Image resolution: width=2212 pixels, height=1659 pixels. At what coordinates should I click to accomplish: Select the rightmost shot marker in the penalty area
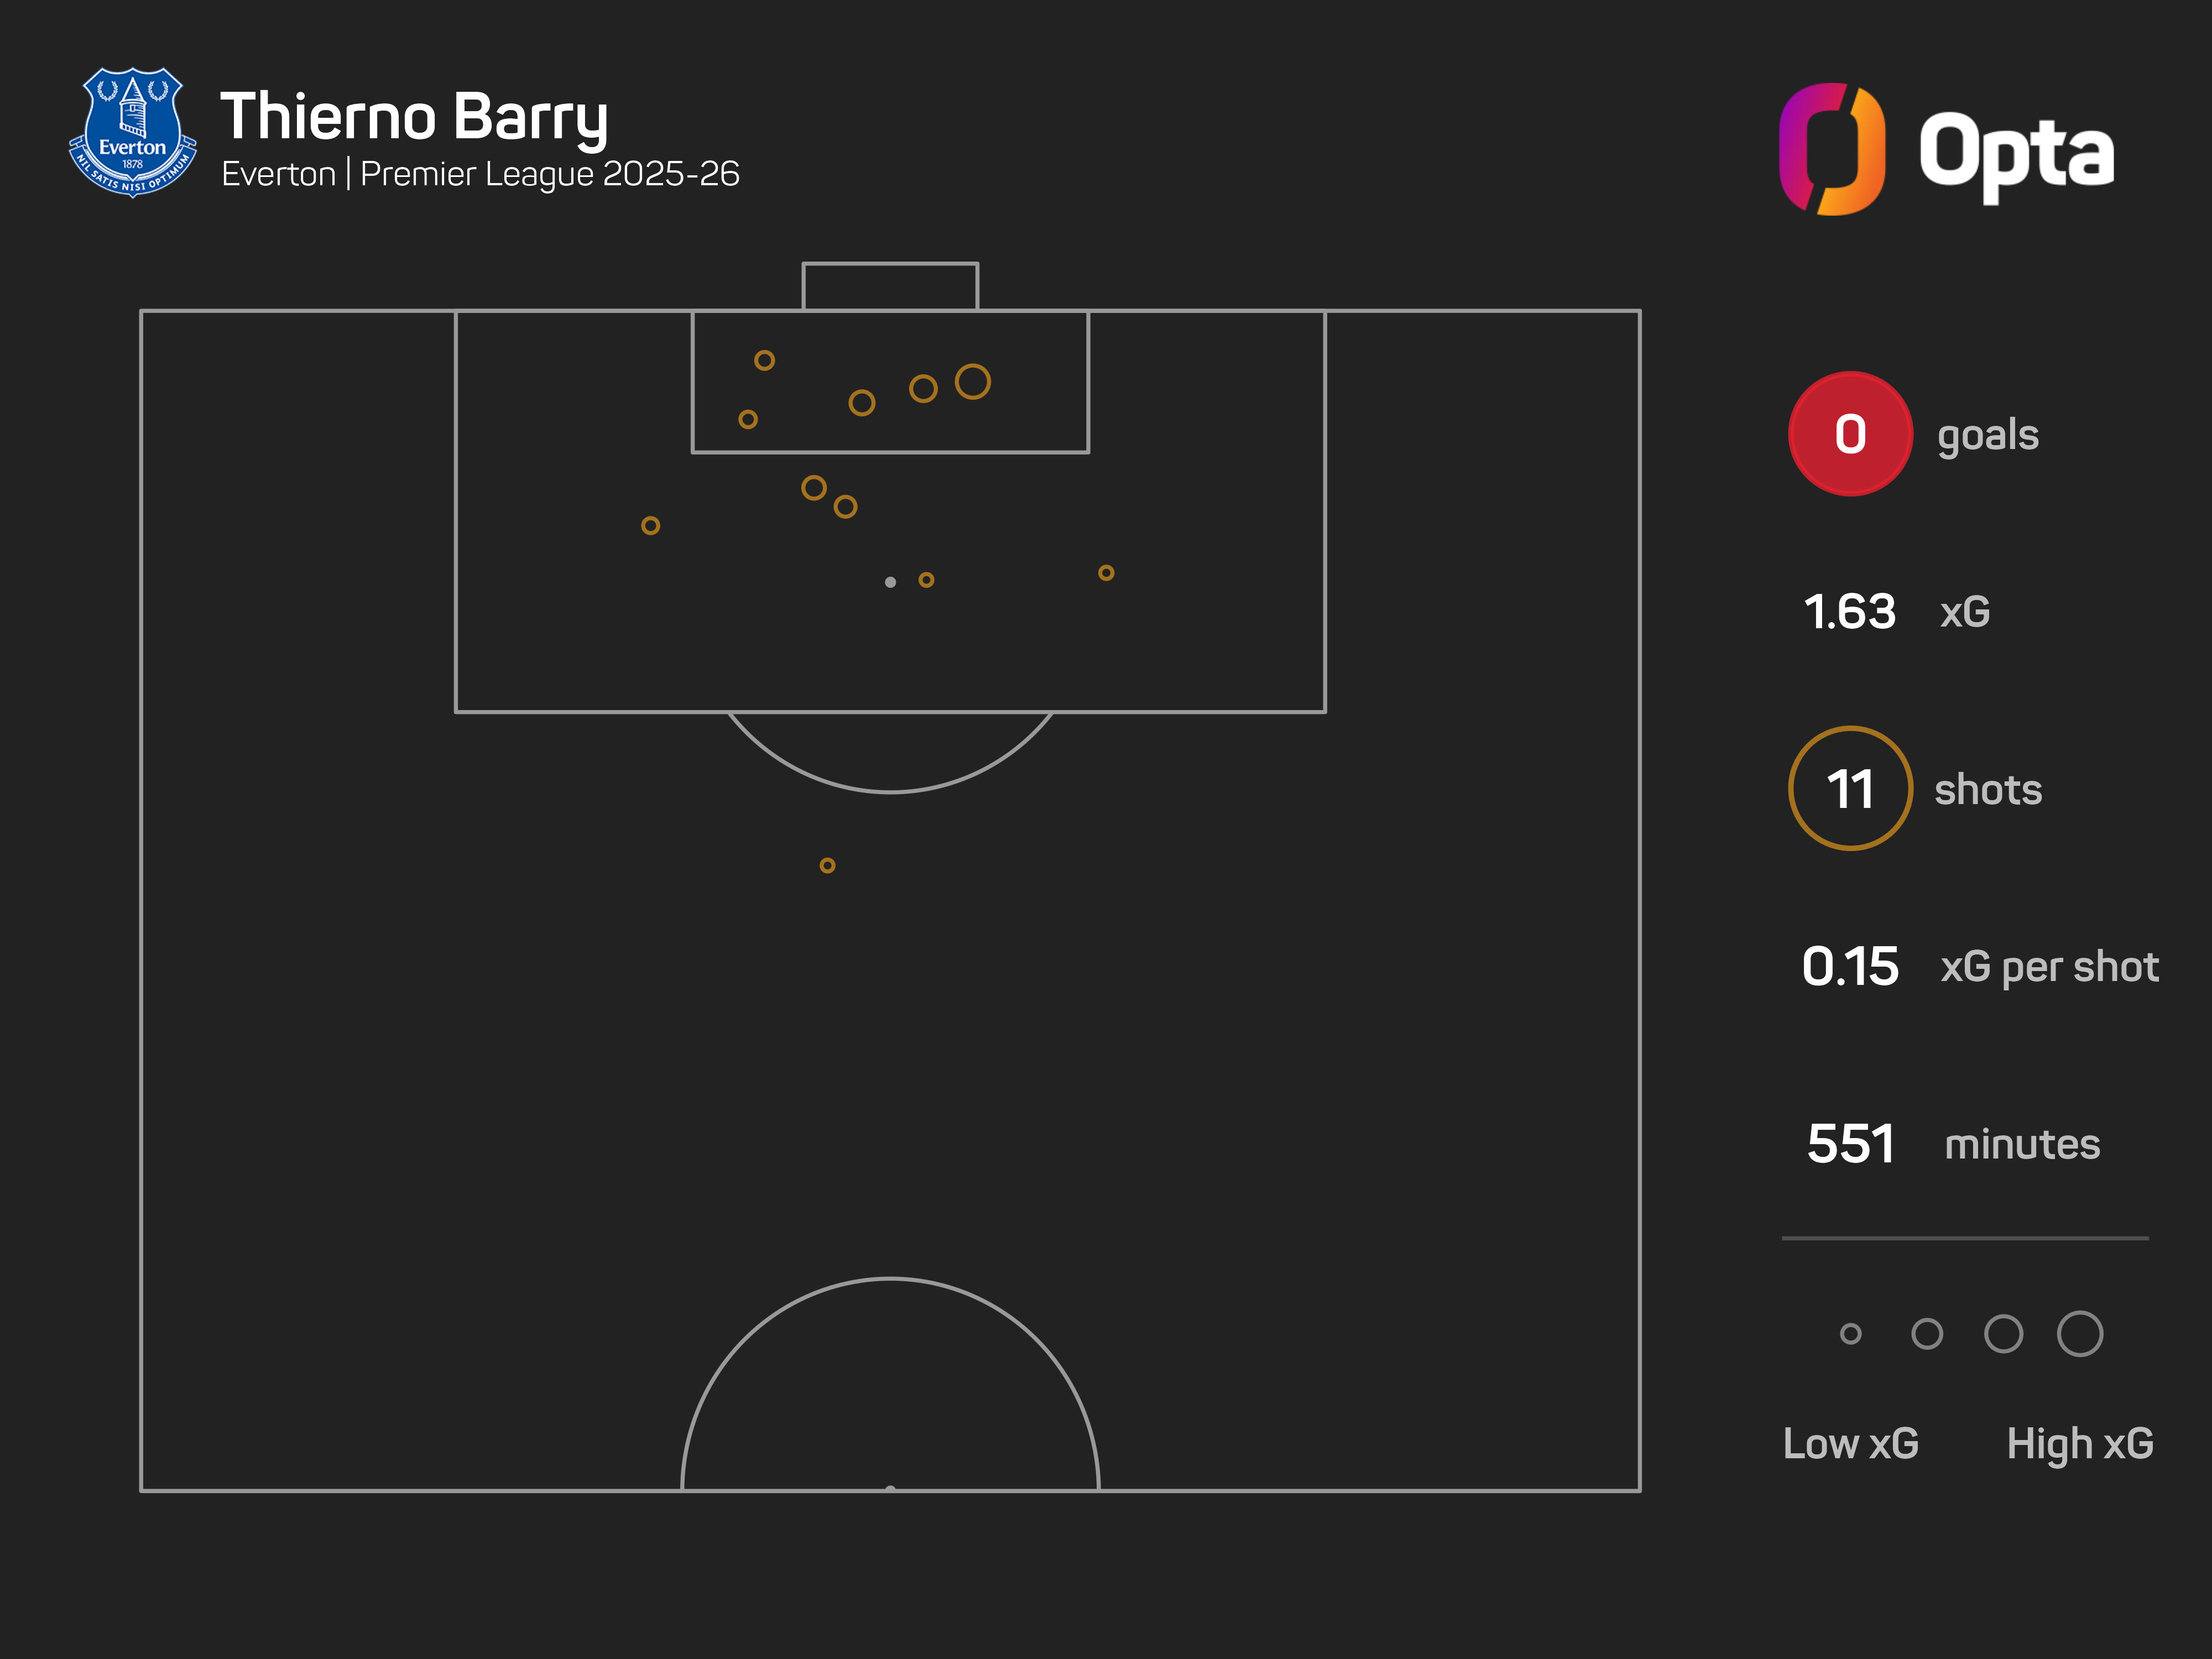coord(1106,573)
